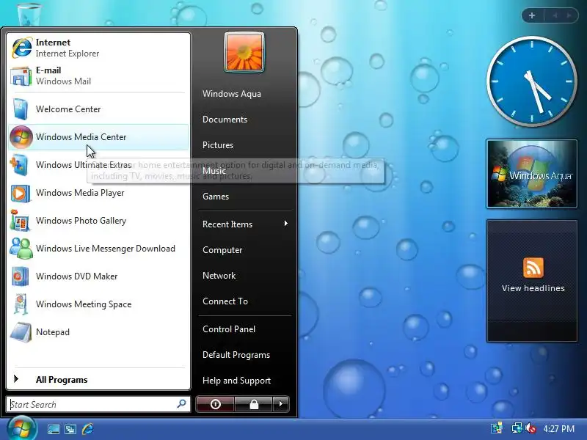Image resolution: width=587 pixels, height=440 pixels.
Task: Show previous sidebar gadgets page arrow
Action: (x=555, y=15)
